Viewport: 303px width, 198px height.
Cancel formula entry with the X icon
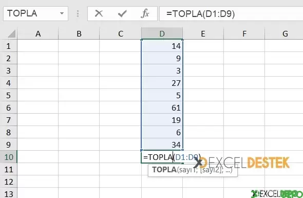[99, 13]
